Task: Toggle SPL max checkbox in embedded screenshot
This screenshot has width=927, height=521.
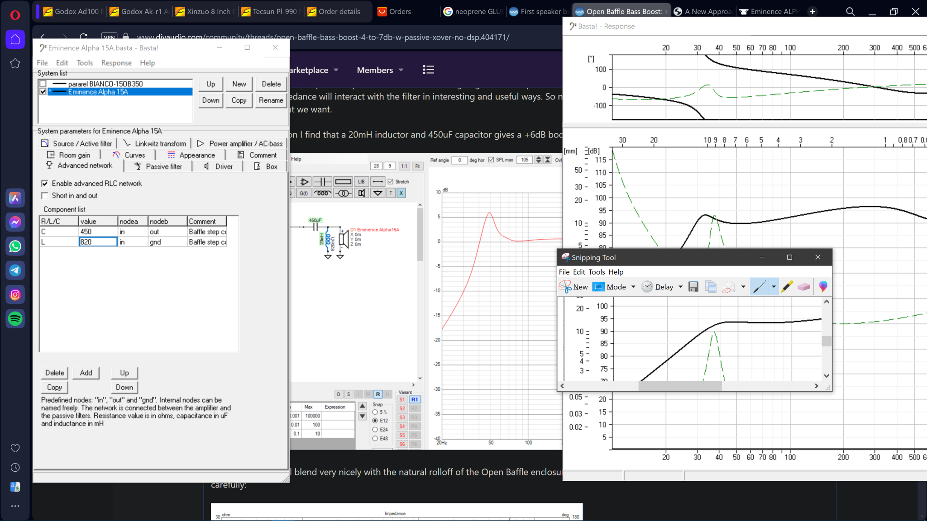Action: [491, 160]
